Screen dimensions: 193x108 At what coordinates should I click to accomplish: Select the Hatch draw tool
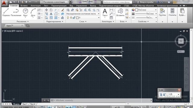39,18
